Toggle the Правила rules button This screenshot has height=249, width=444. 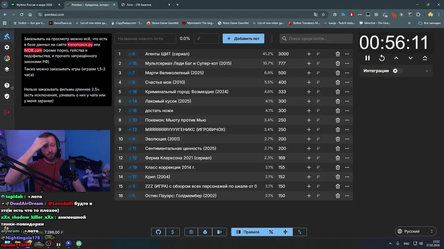pyautogui.click(x=248, y=232)
